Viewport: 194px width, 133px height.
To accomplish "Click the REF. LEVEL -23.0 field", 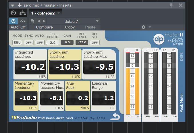I will point(82,42).
